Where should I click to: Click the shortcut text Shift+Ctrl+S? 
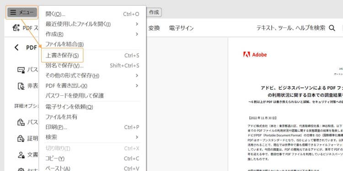coord(124,66)
